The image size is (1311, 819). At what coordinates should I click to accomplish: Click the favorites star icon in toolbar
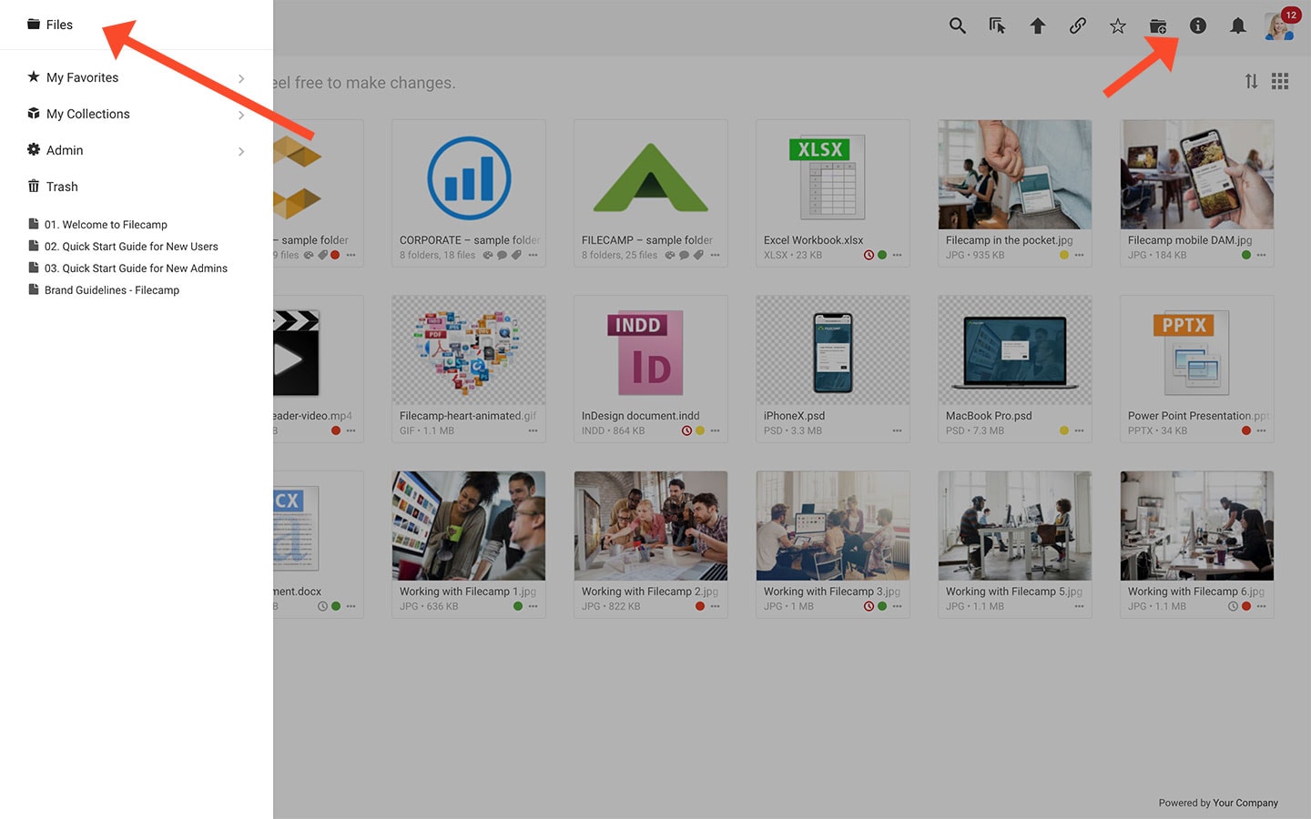(1117, 26)
